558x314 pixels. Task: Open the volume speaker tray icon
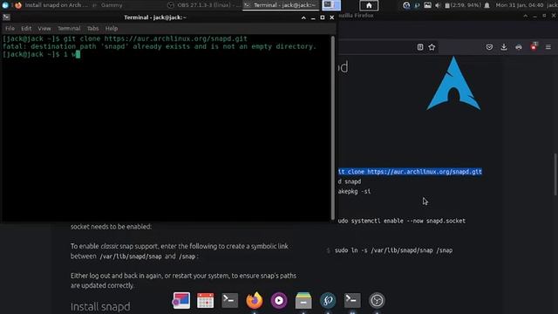[x=438, y=5]
